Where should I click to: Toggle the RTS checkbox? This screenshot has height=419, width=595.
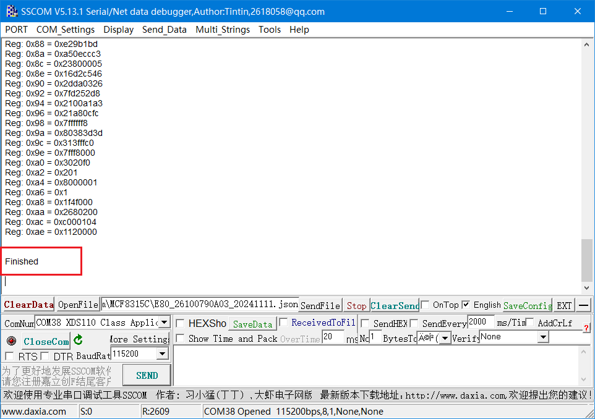[9, 356]
